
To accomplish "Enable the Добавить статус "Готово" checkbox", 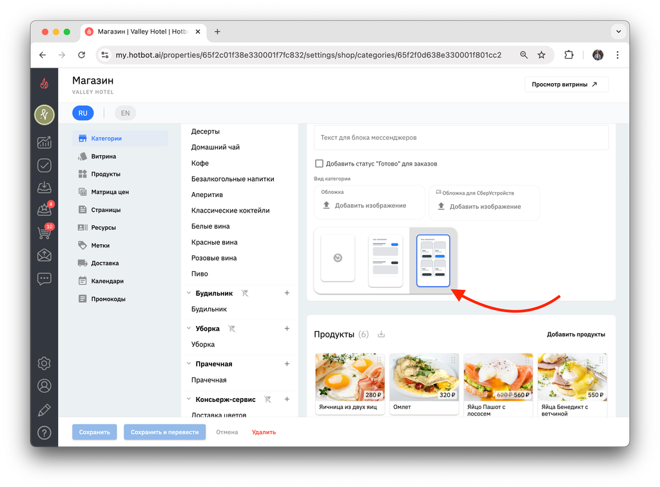I will click(319, 164).
